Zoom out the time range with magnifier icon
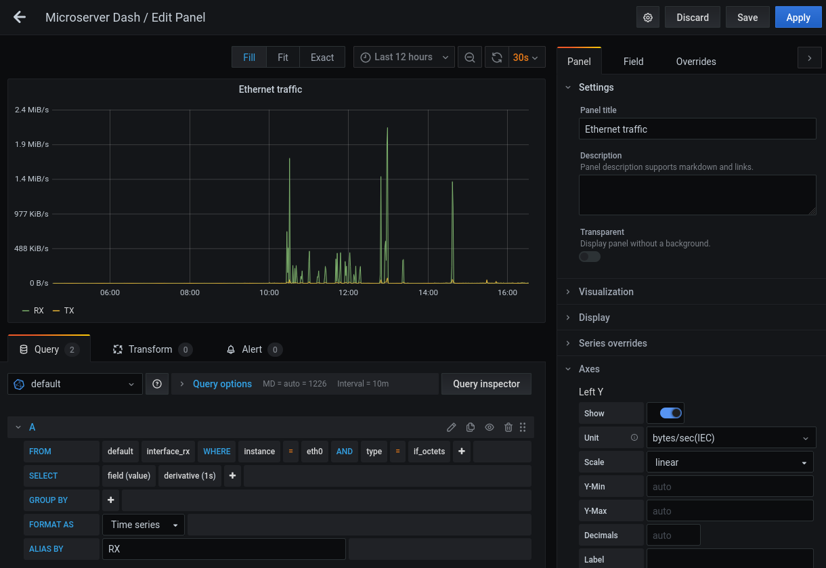 click(470, 57)
